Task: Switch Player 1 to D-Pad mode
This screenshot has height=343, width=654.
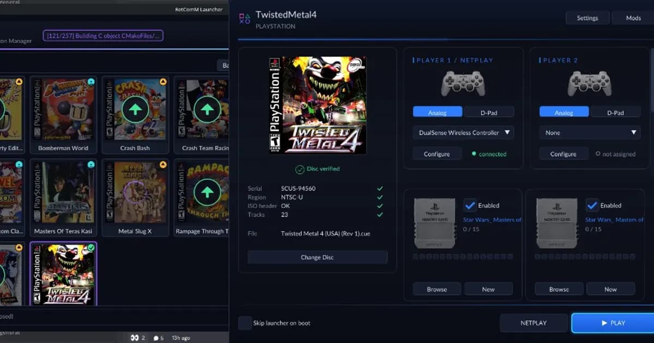Action: pos(488,112)
